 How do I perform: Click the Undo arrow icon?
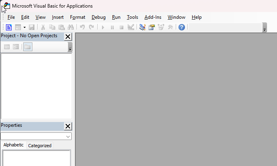pyautogui.click(x=82, y=27)
